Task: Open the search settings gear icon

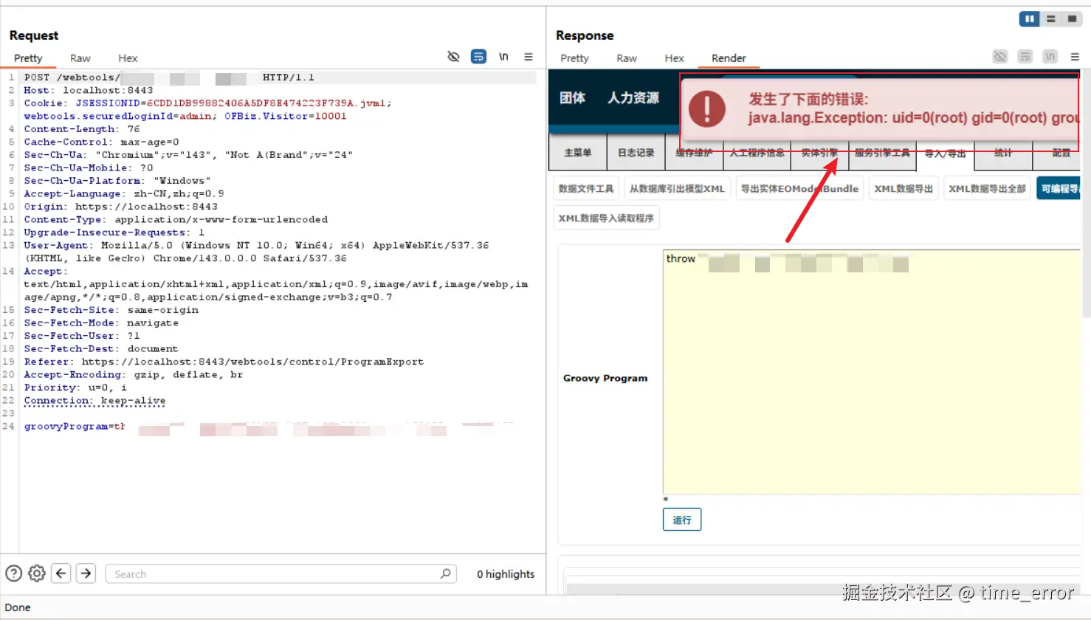Action: pyautogui.click(x=37, y=573)
